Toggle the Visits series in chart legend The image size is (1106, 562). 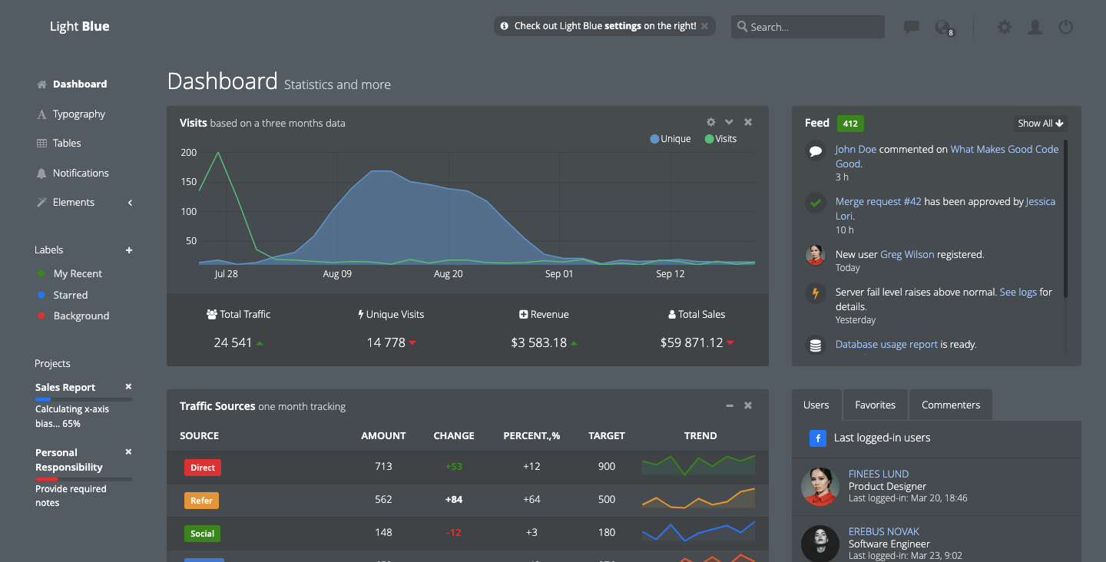click(x=720, y=138)
